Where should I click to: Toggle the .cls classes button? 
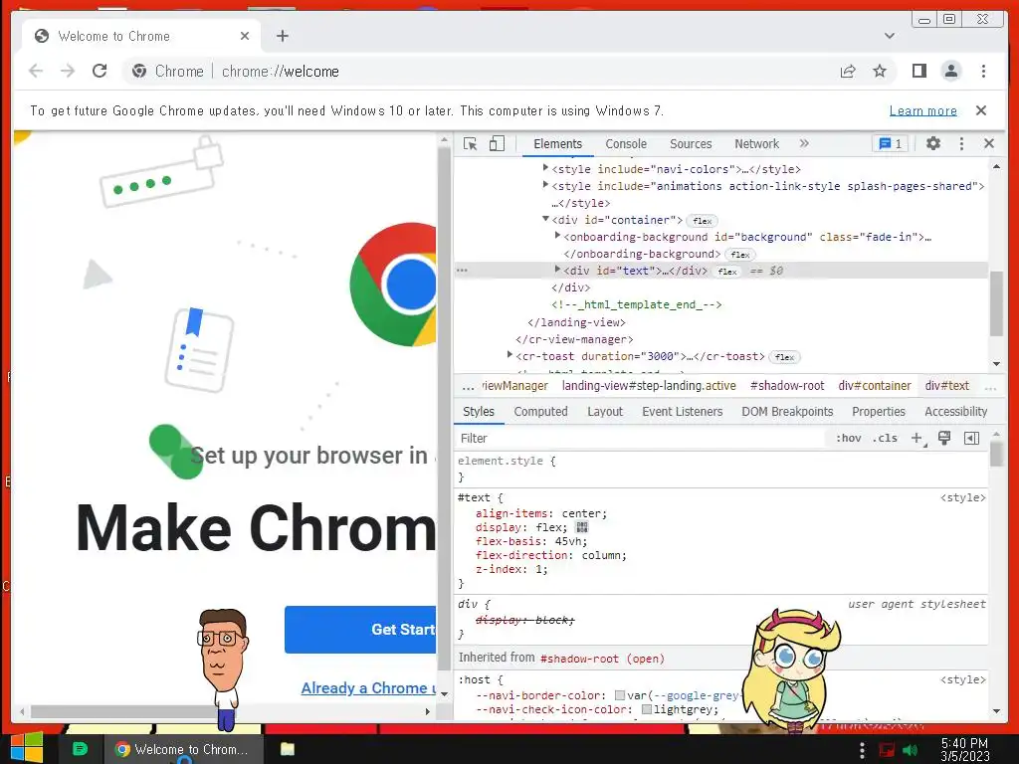[885, 438]
